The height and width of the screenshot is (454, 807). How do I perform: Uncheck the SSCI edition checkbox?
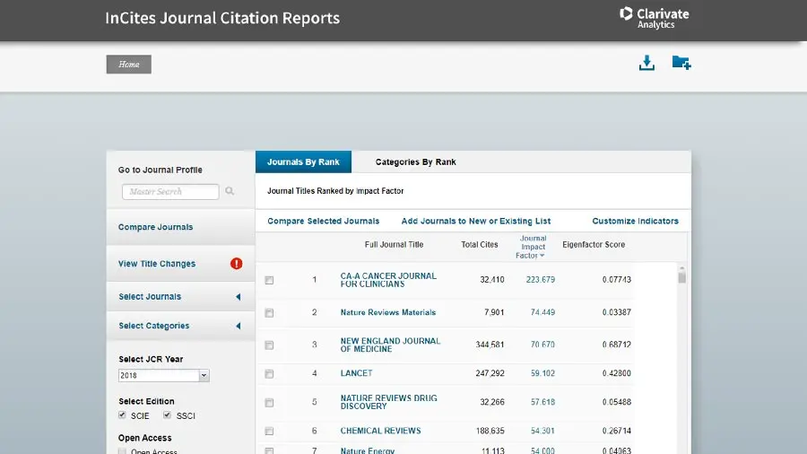tap(168, 415)
